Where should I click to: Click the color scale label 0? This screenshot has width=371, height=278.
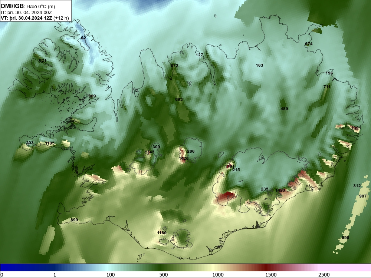tap(2, 275)
